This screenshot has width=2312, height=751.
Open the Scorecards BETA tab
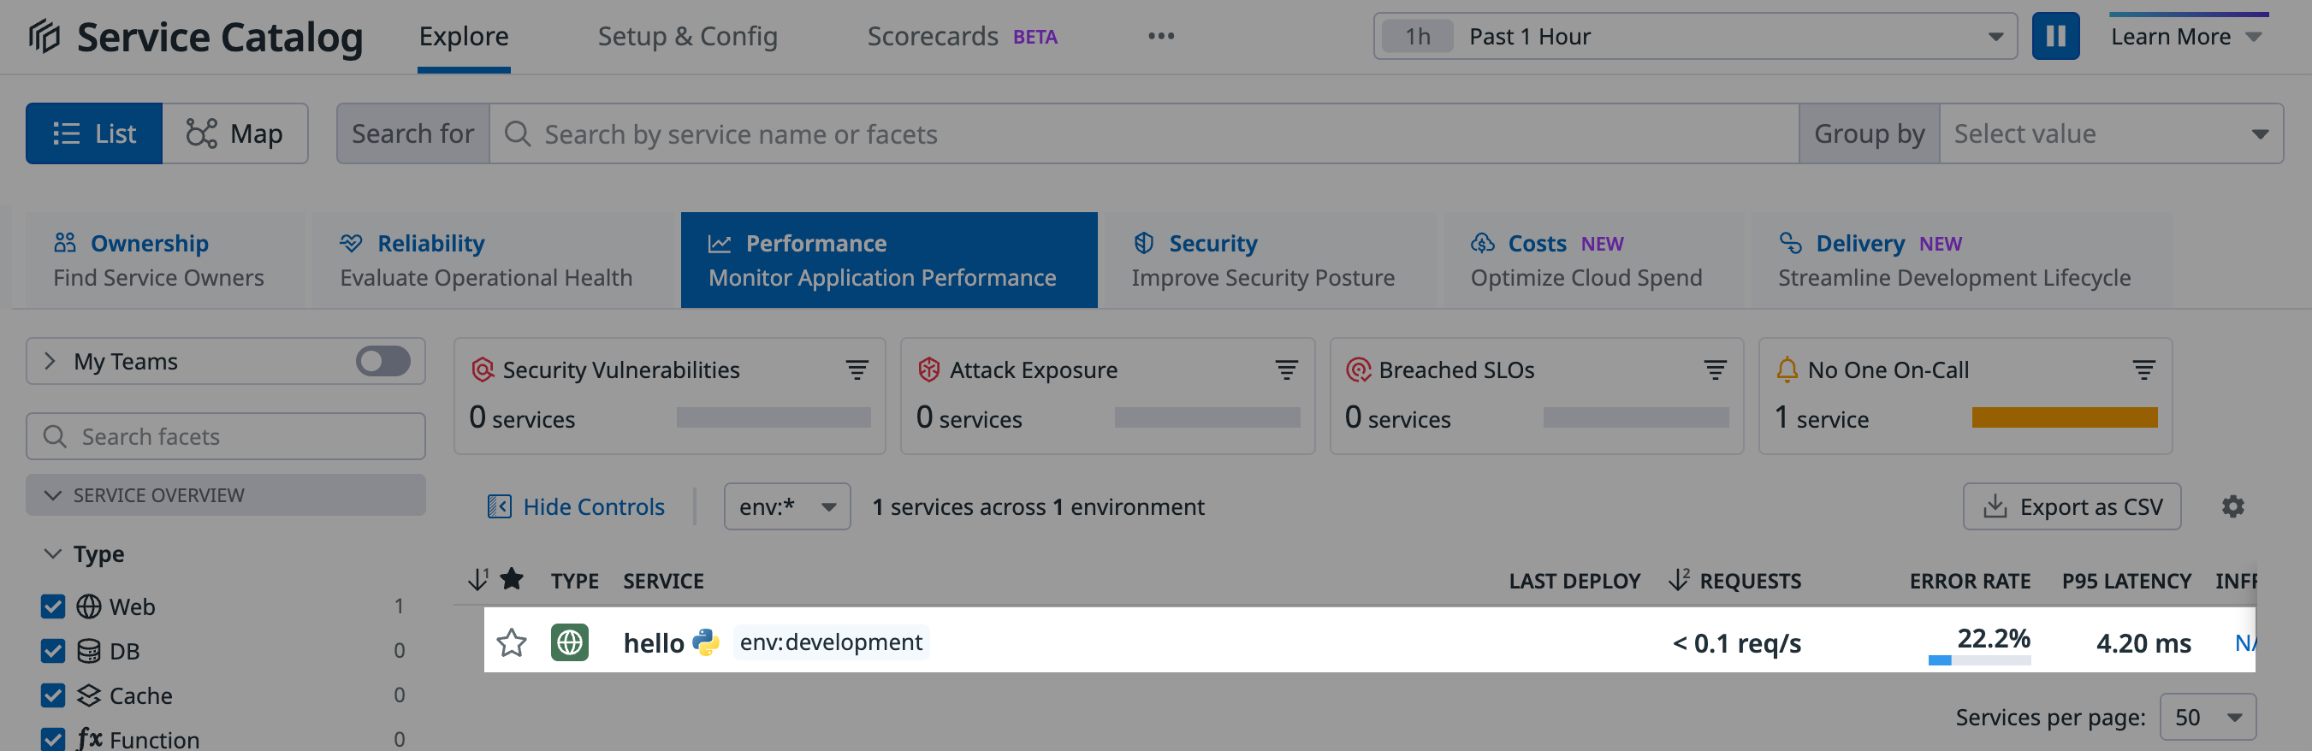point(962,37)
